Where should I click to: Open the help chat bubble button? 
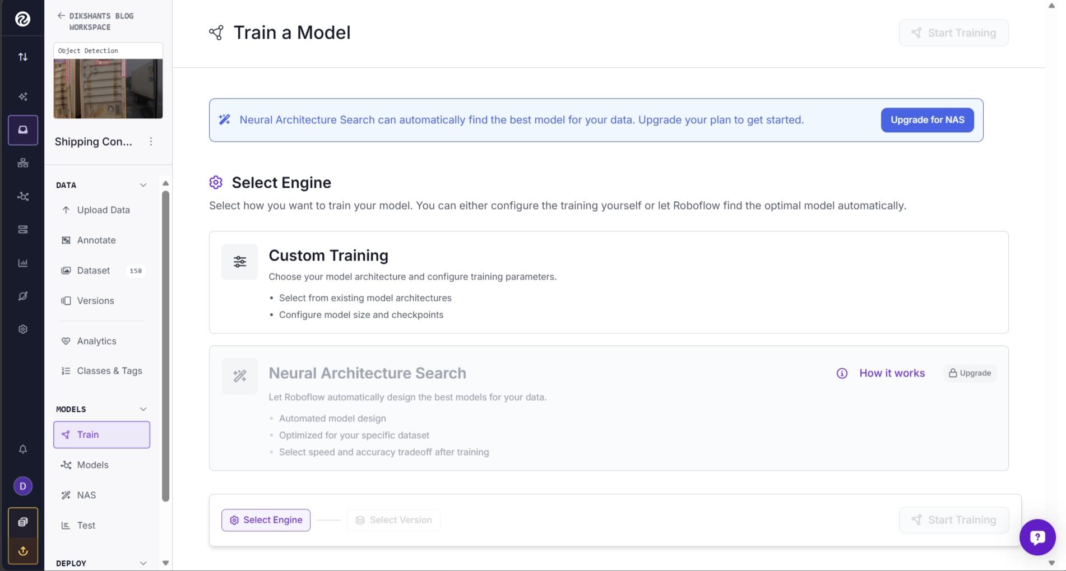[1037, 537]
